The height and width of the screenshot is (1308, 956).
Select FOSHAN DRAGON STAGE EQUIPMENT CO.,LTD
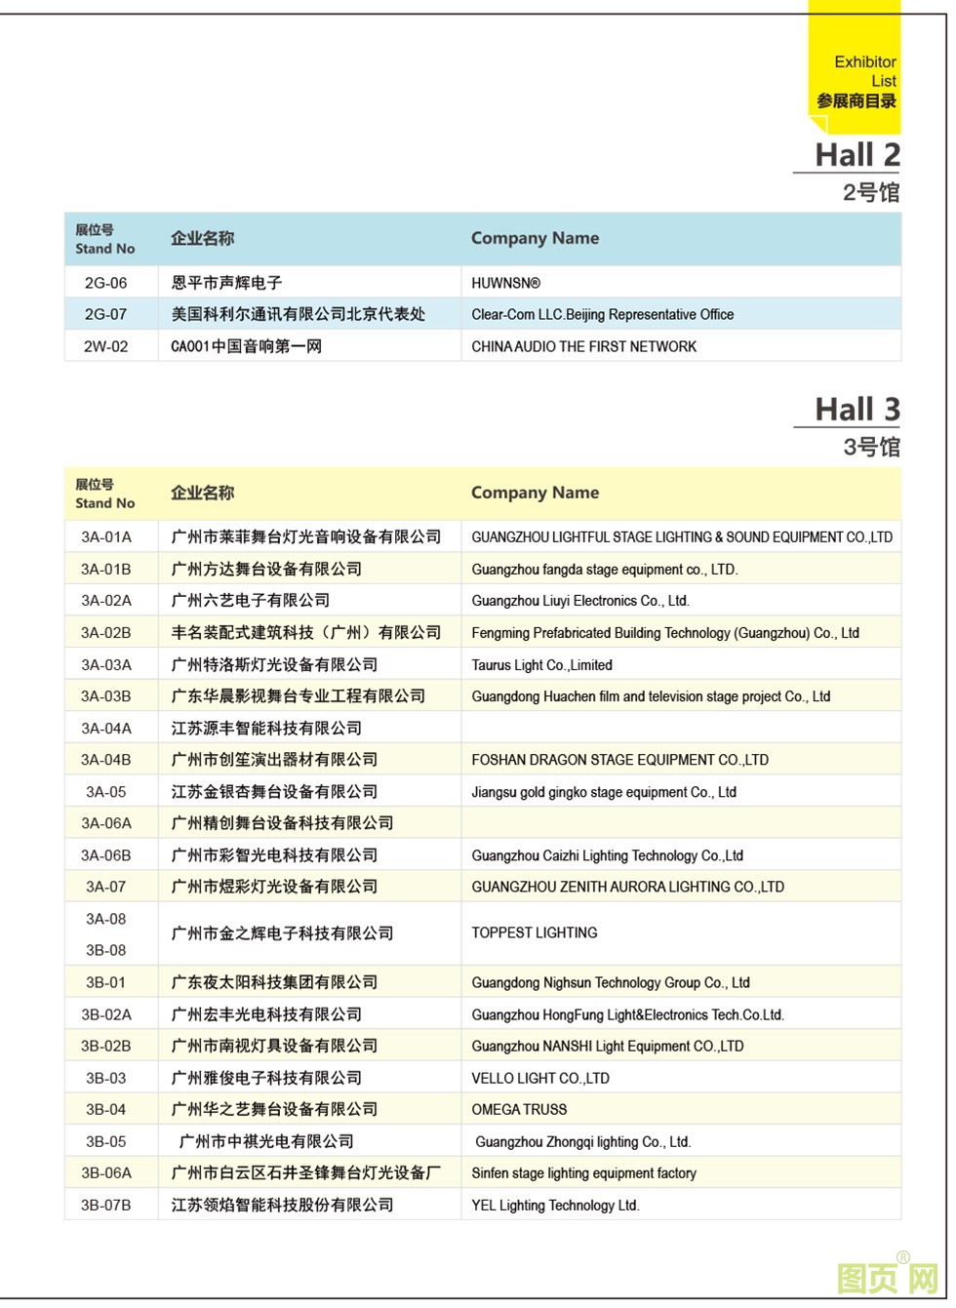coord(619,760)
